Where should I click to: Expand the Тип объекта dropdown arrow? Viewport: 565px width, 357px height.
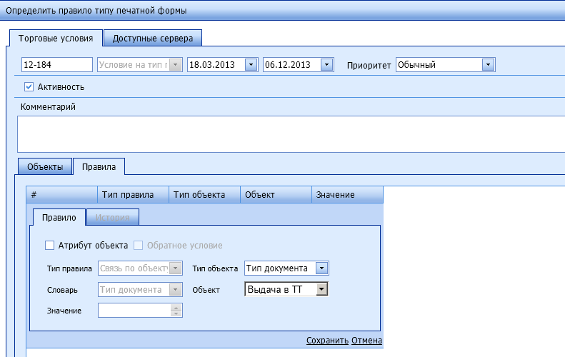[322, 268]
